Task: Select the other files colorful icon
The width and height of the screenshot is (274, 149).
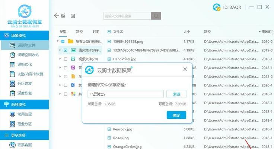Action: tap(73, 94)
